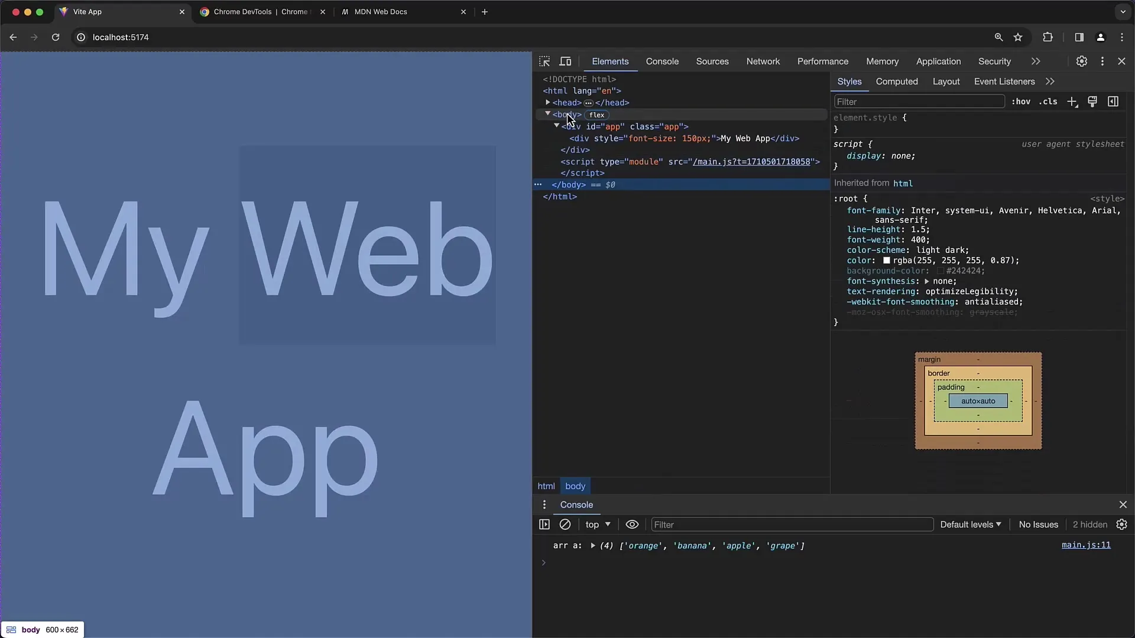This screenshot has height=638, width=1135.
Task: Collapse the div#app element node
Action: pyautogui.click(x=557, y=126)
